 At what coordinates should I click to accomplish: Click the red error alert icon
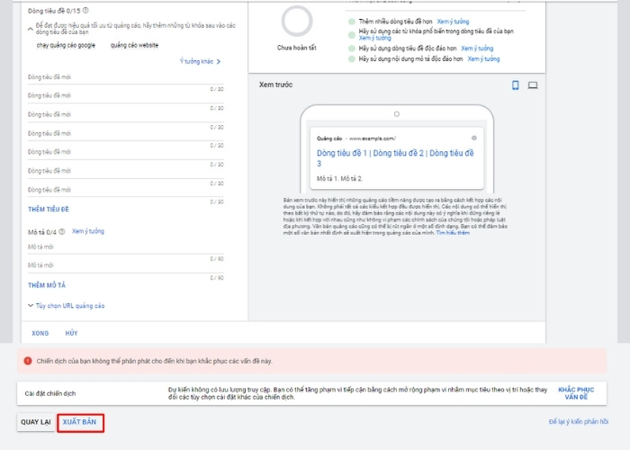29,360
